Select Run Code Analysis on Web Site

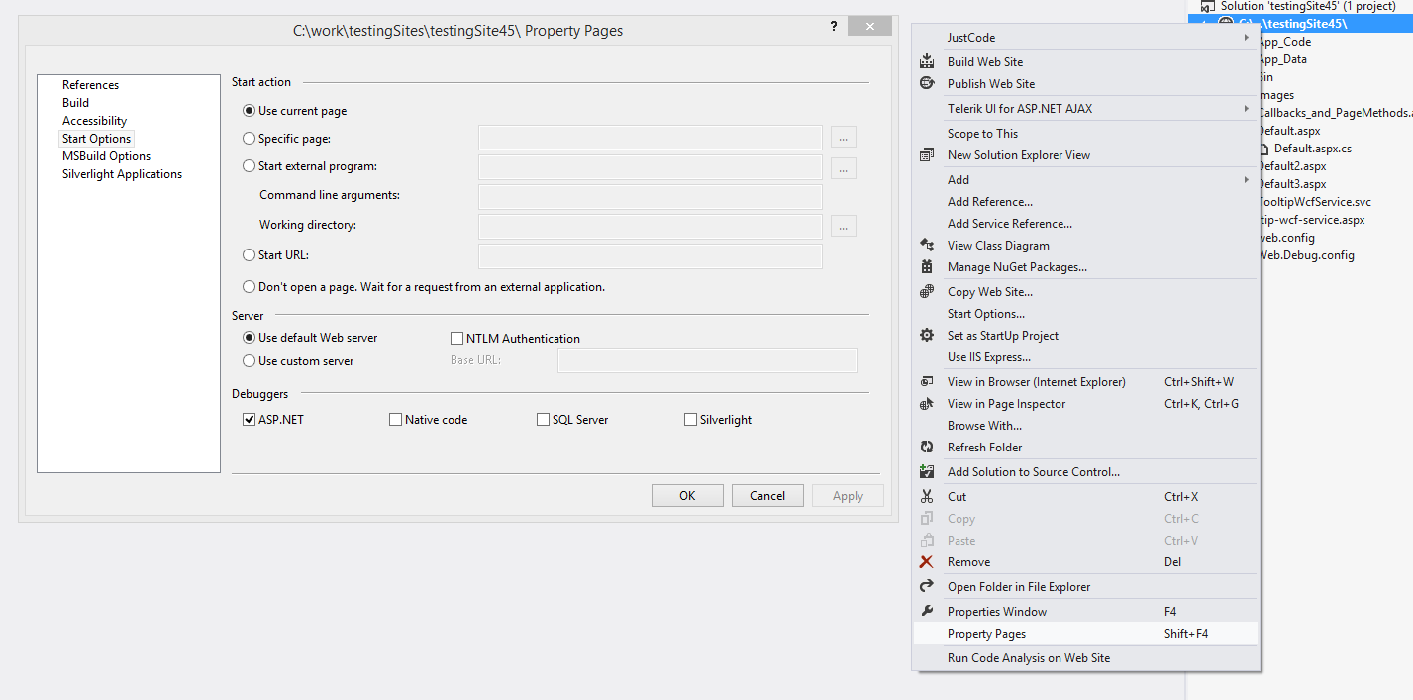1028,658
